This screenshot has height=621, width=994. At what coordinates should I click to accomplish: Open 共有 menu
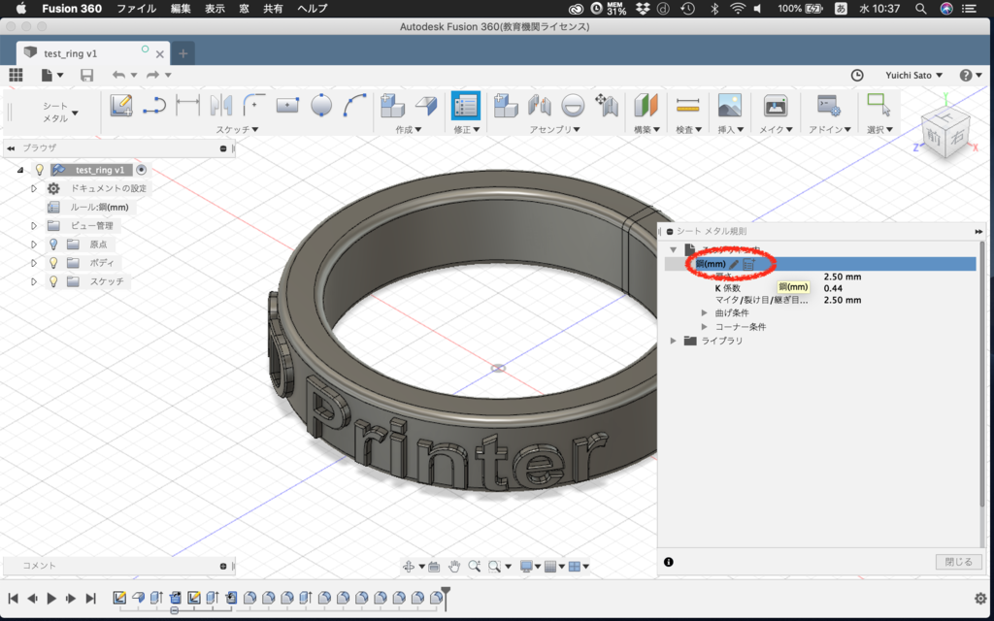273,8
